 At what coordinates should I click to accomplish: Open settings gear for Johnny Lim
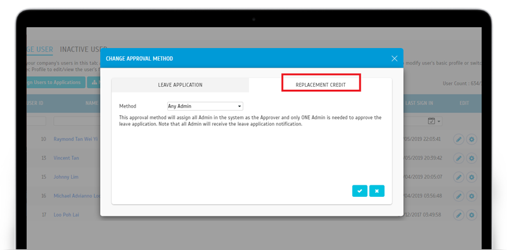pos(472,177)
